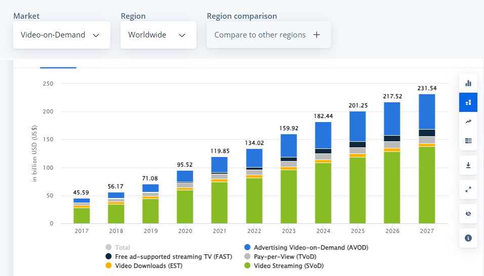Viewport: 484px width, 276px height.
Task: Click the 71.08 total value label
Action: tap(150, 178)
